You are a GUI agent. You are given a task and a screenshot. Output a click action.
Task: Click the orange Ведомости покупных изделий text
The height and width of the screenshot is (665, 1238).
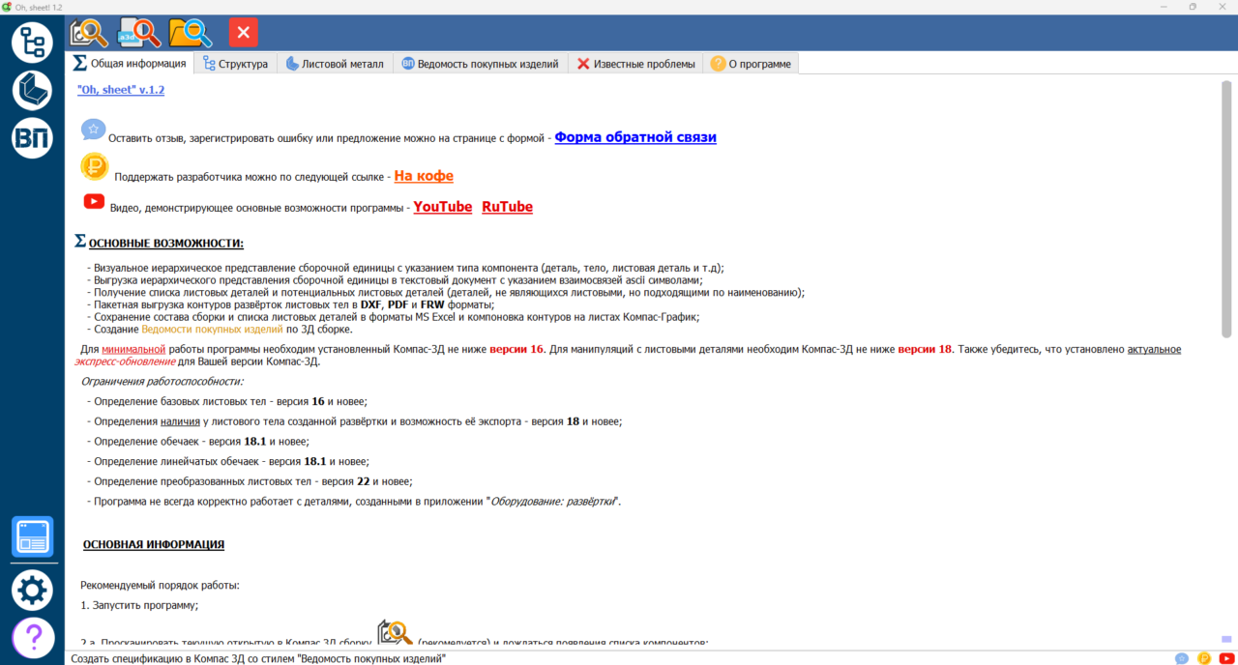tap(212, 330)
